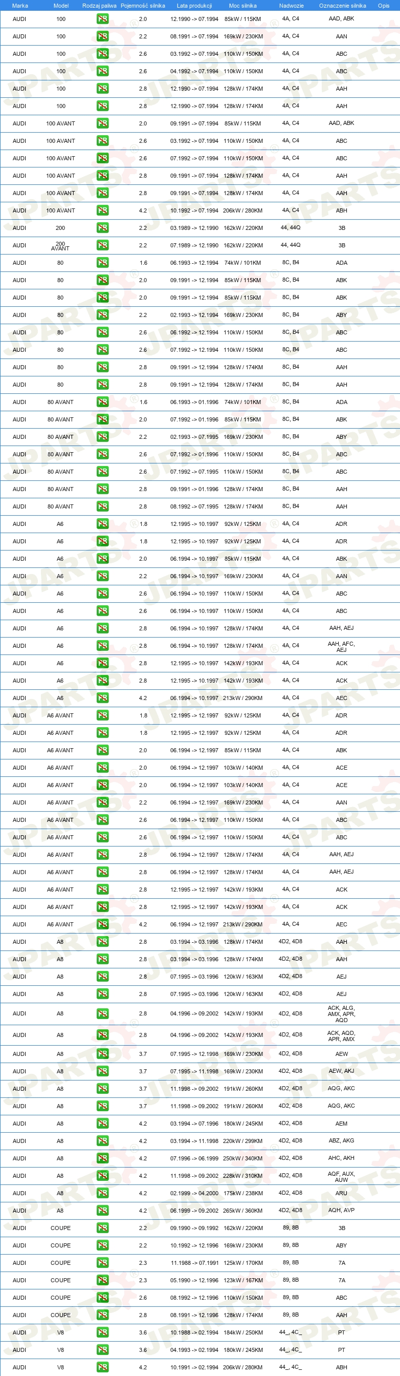Click date range '04.1993 -> 02.1994'
The height and width of the screenshot is (1376, 400).
(194, 1350)
